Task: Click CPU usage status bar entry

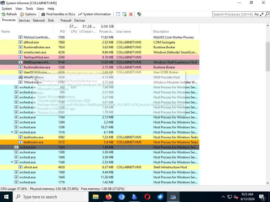Action: click(14, 189)
